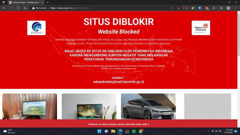240x135 pixels.
Task: Click the Not secure warning indicator
Action: point(39,8)
